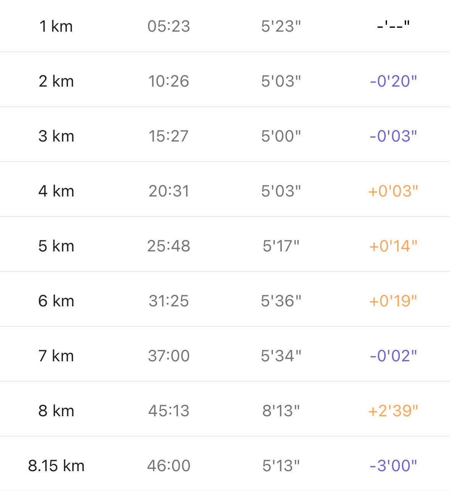Tap the 4 km split label
Image resolution: width=450 pixels, height=491 pixels.
click(x=56, y=191)
